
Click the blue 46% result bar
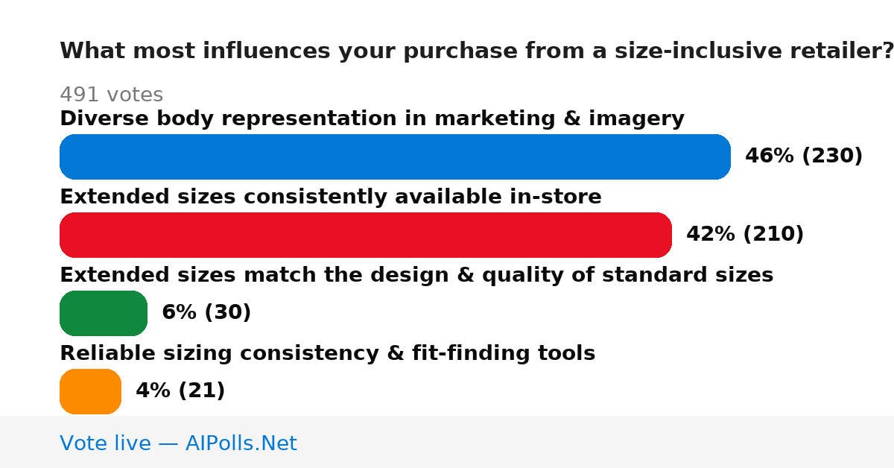[x=395, y=156]
